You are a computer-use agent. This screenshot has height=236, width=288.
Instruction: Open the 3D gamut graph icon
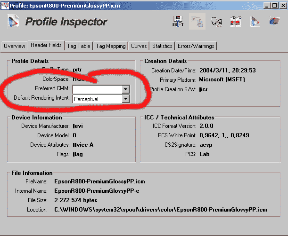click(274, 21)
